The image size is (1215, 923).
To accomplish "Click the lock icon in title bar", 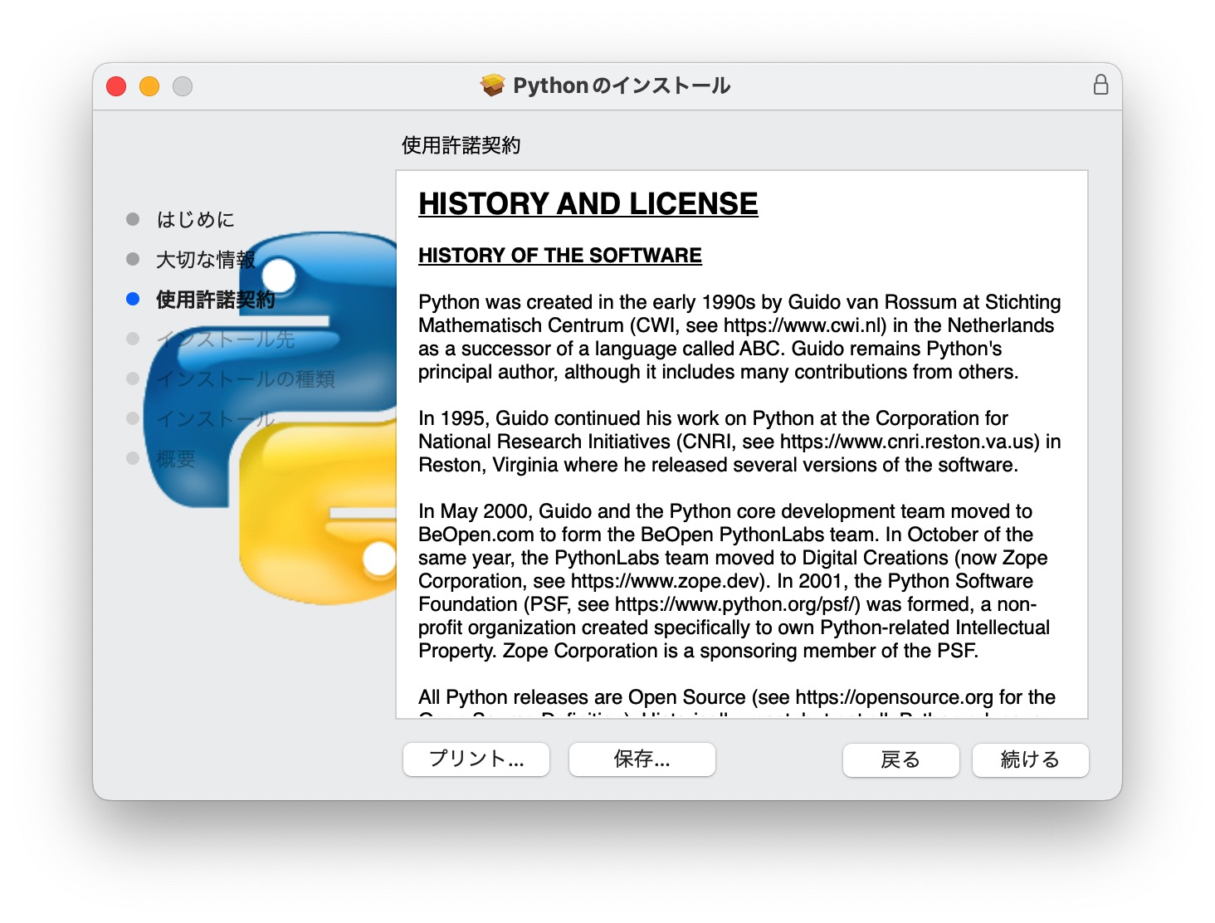I will coord(1100,85).
